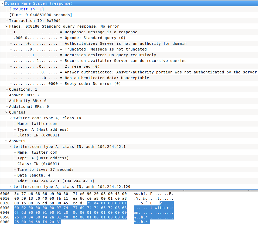258x226 pixels.
Task: Select the Time: 0.046861000 seconds row
Action: [40, 15]
